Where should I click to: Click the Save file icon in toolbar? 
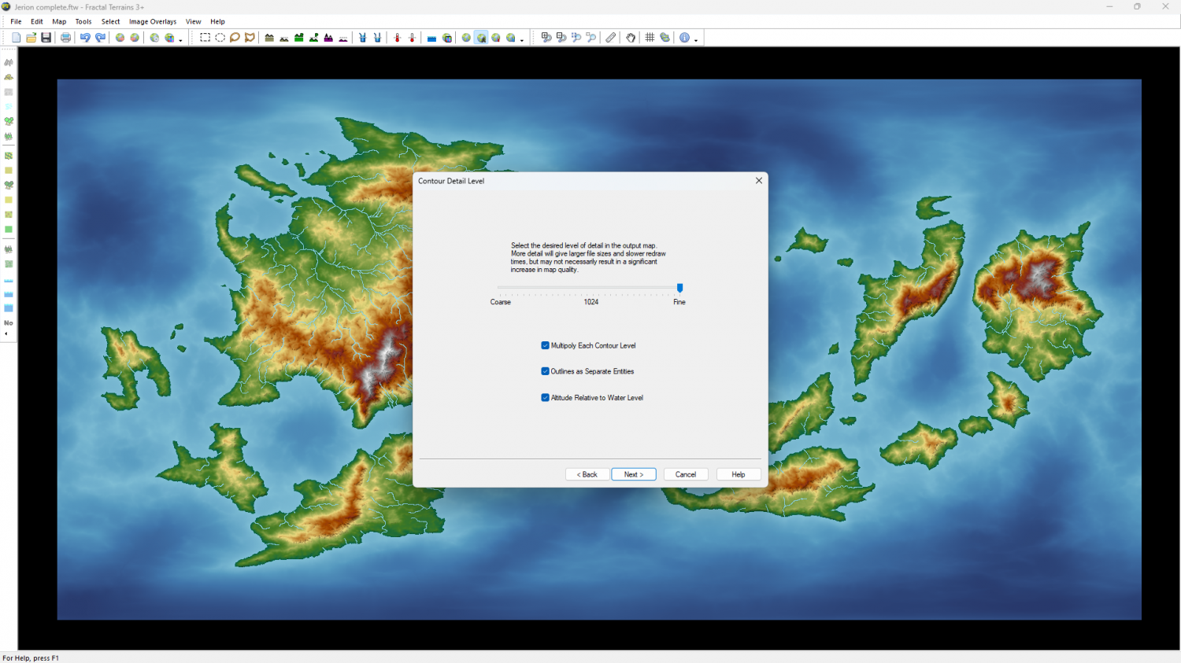[x=46, y=38]
